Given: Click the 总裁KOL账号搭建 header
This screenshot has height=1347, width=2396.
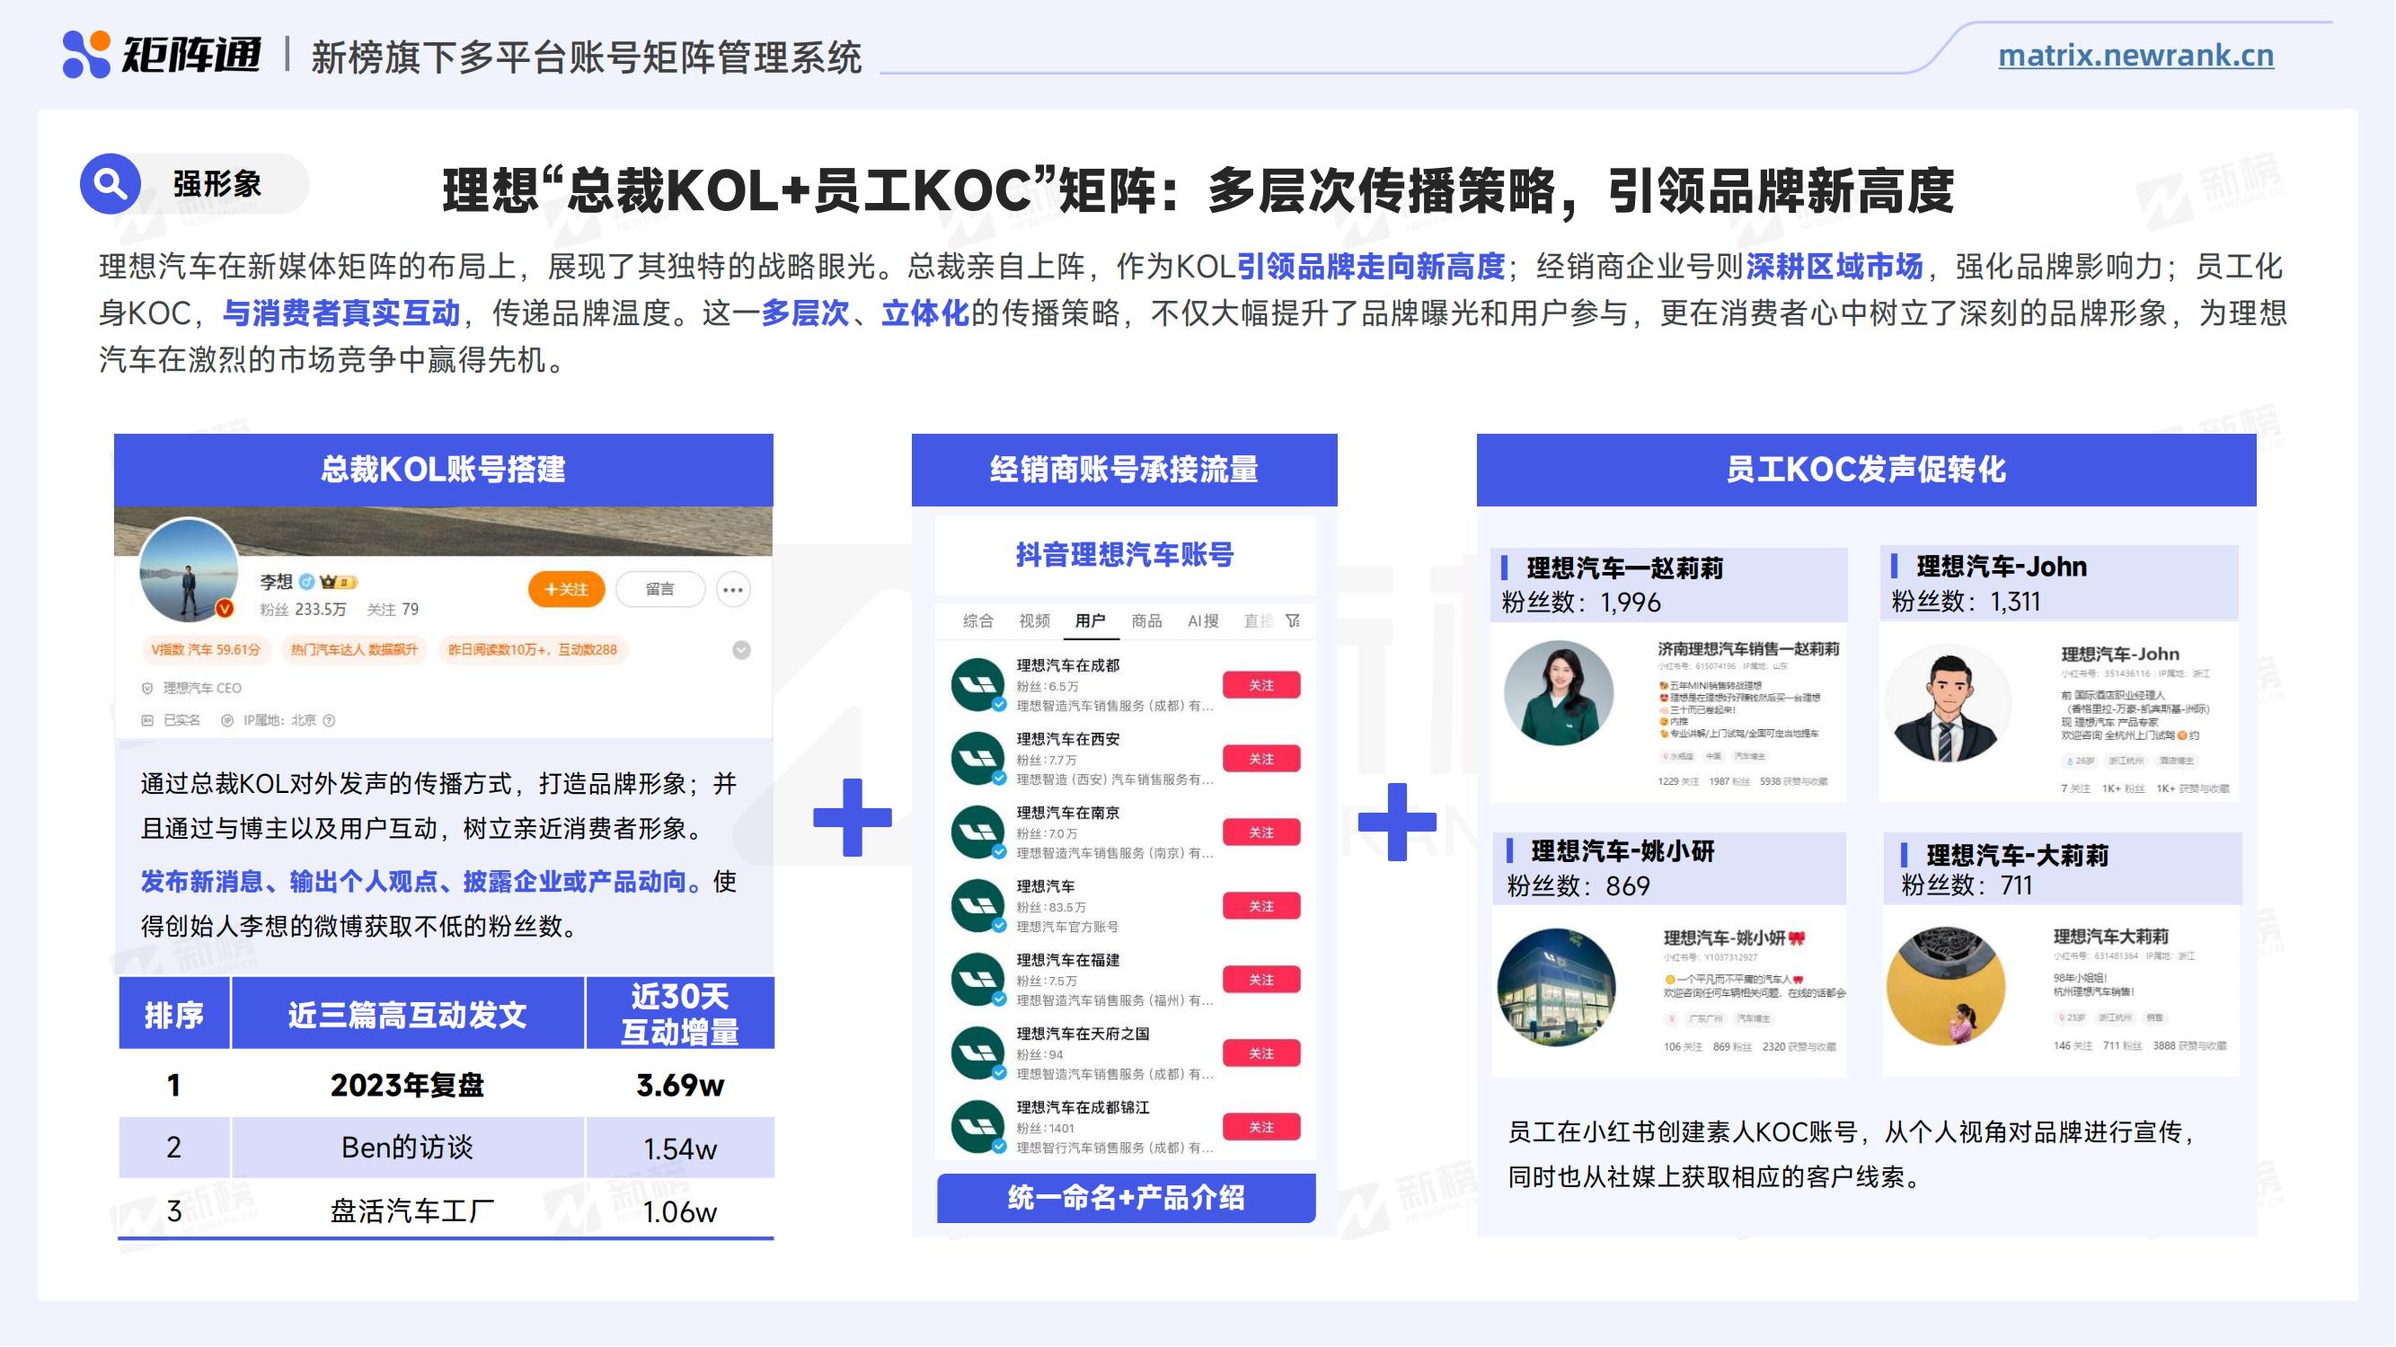Looking at the screenshot, I should coord(444,470).
